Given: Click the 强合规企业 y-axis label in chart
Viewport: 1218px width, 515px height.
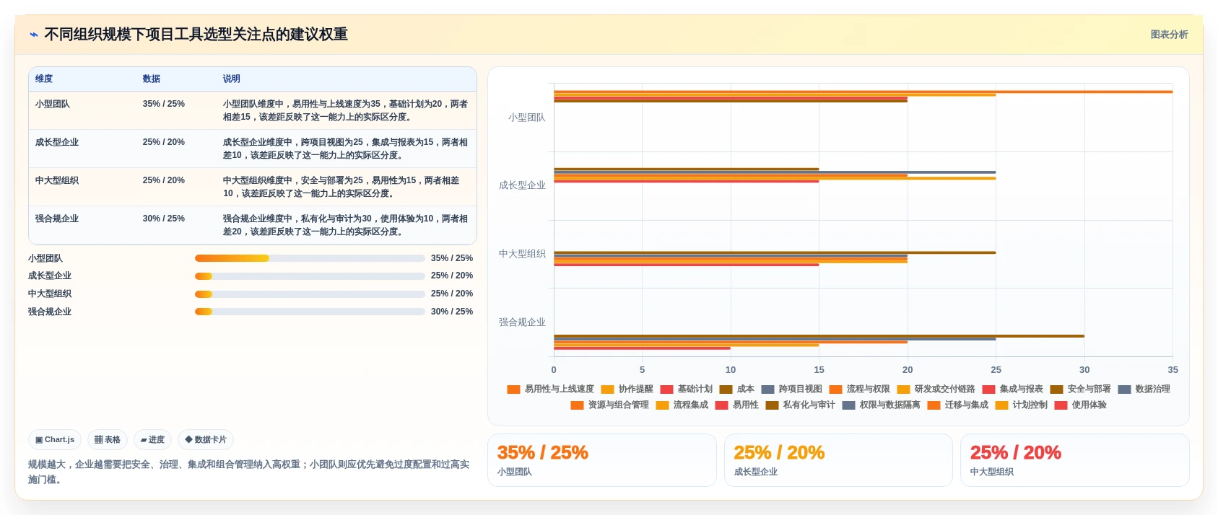Looking at the screenshot, I should tap(523, 322).
